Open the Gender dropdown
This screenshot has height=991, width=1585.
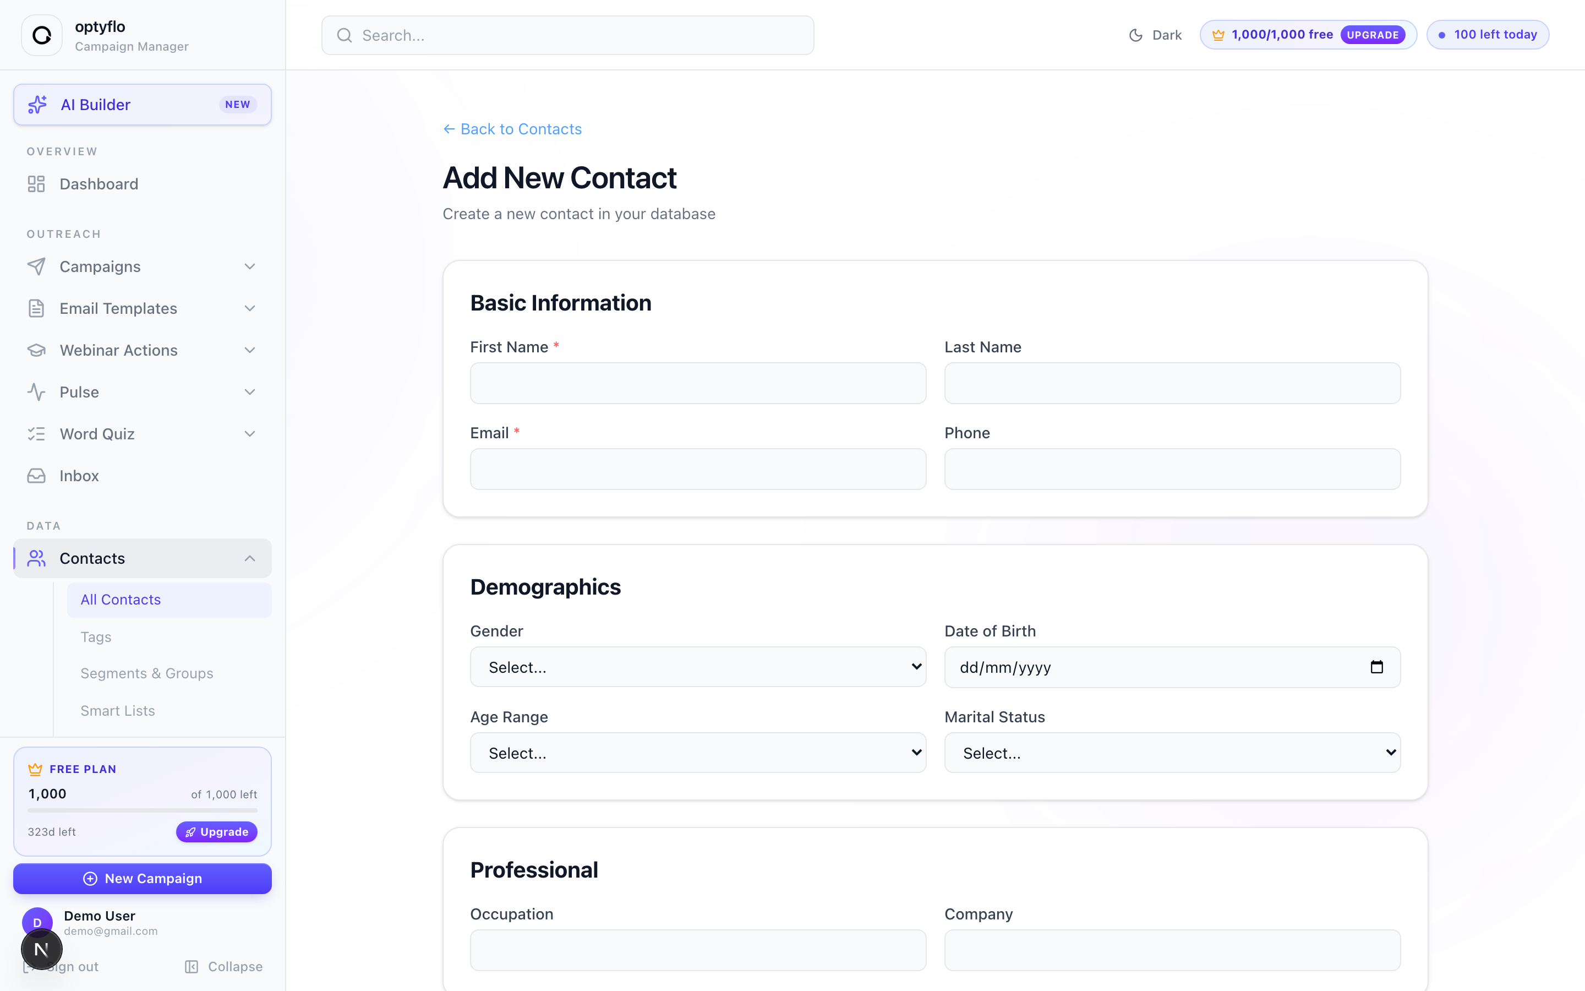(x=698, y=667)
